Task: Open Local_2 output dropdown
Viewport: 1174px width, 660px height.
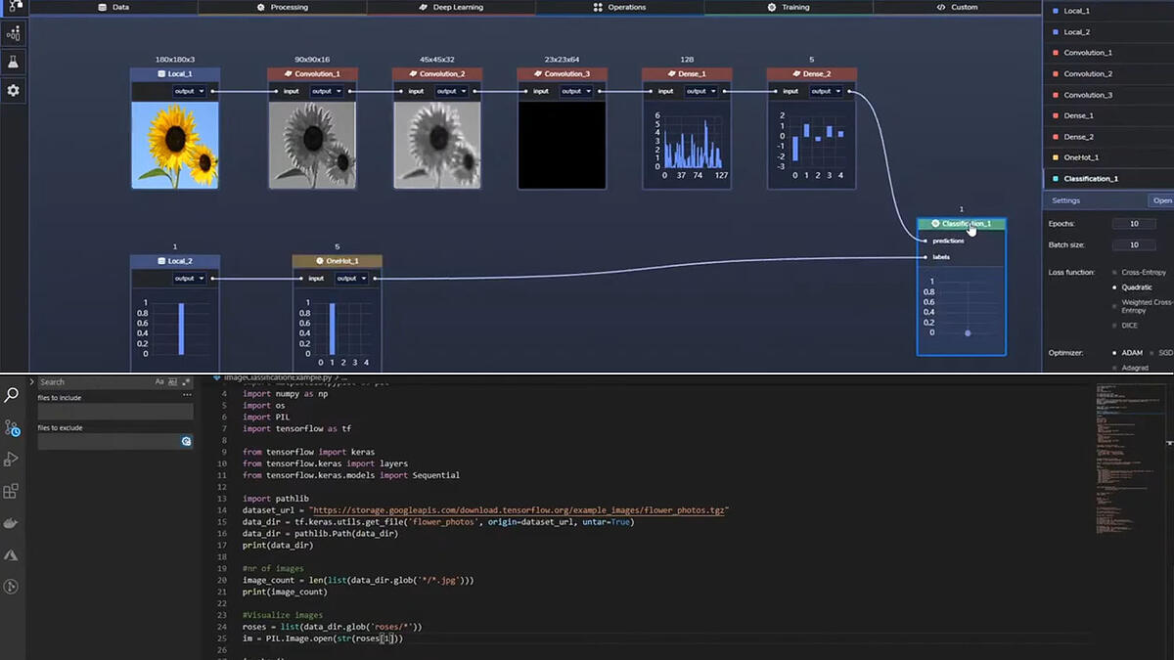Action: pos(190,278)
